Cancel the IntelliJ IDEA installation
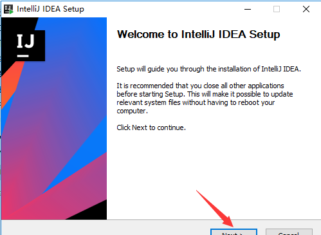 [289, 232]
